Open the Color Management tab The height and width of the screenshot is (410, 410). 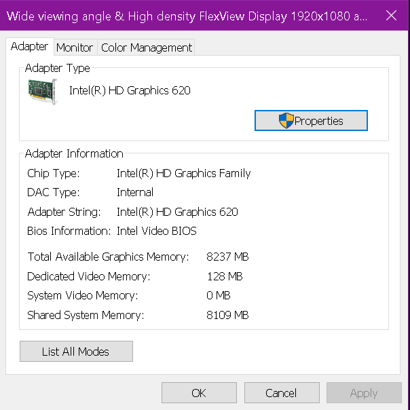point(146,48)
